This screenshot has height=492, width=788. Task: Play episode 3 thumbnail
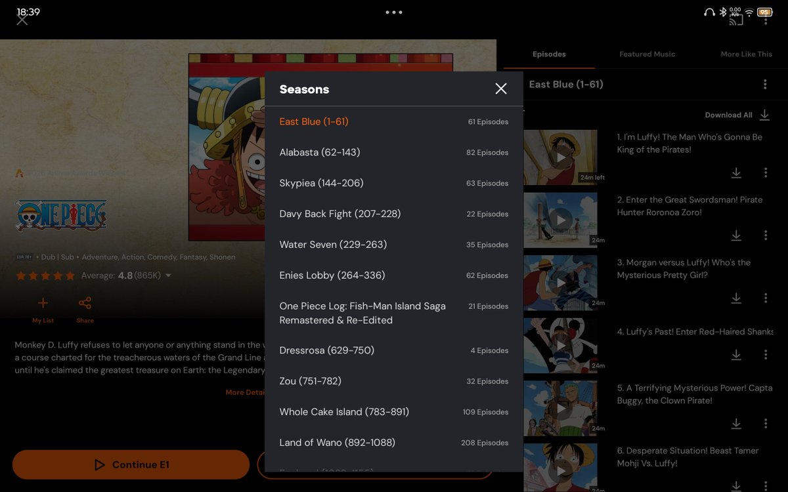(x=561, y=283)
